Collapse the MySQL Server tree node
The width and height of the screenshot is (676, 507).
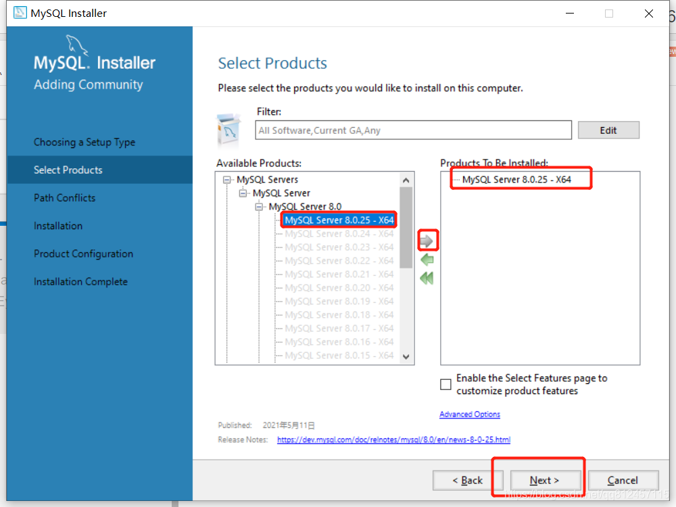coord(243,193)
